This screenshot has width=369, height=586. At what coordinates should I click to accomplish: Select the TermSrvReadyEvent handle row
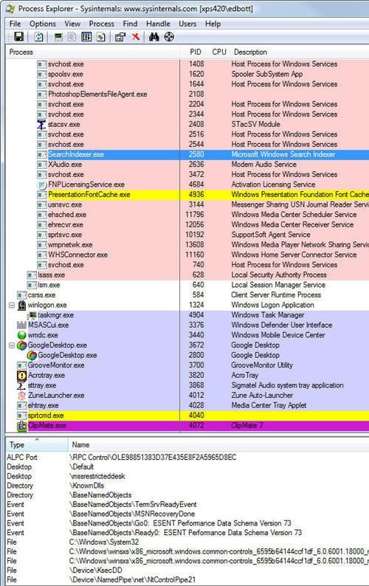click(187, 504)
